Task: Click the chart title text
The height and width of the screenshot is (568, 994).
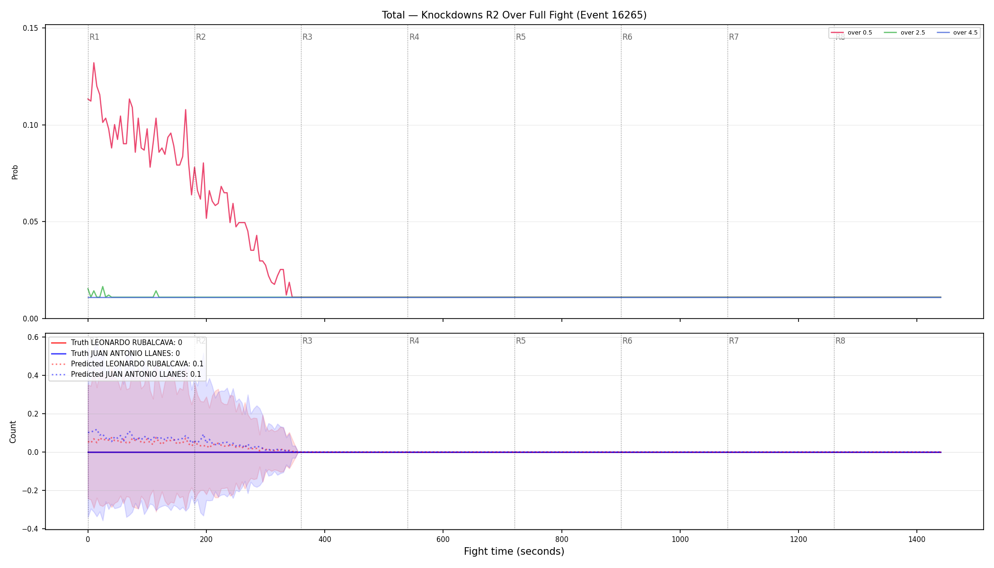Action: [514, 15]
